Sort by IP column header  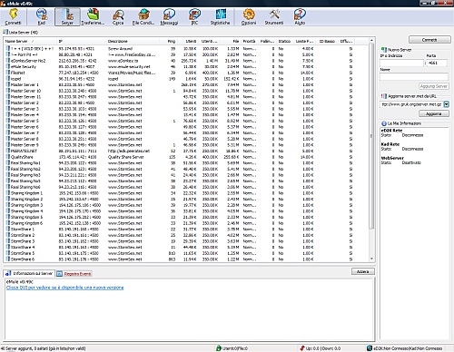(82, 41)
